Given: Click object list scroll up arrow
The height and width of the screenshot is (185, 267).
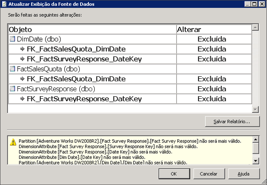Looking at the screenshot, I should click(255, 27).
